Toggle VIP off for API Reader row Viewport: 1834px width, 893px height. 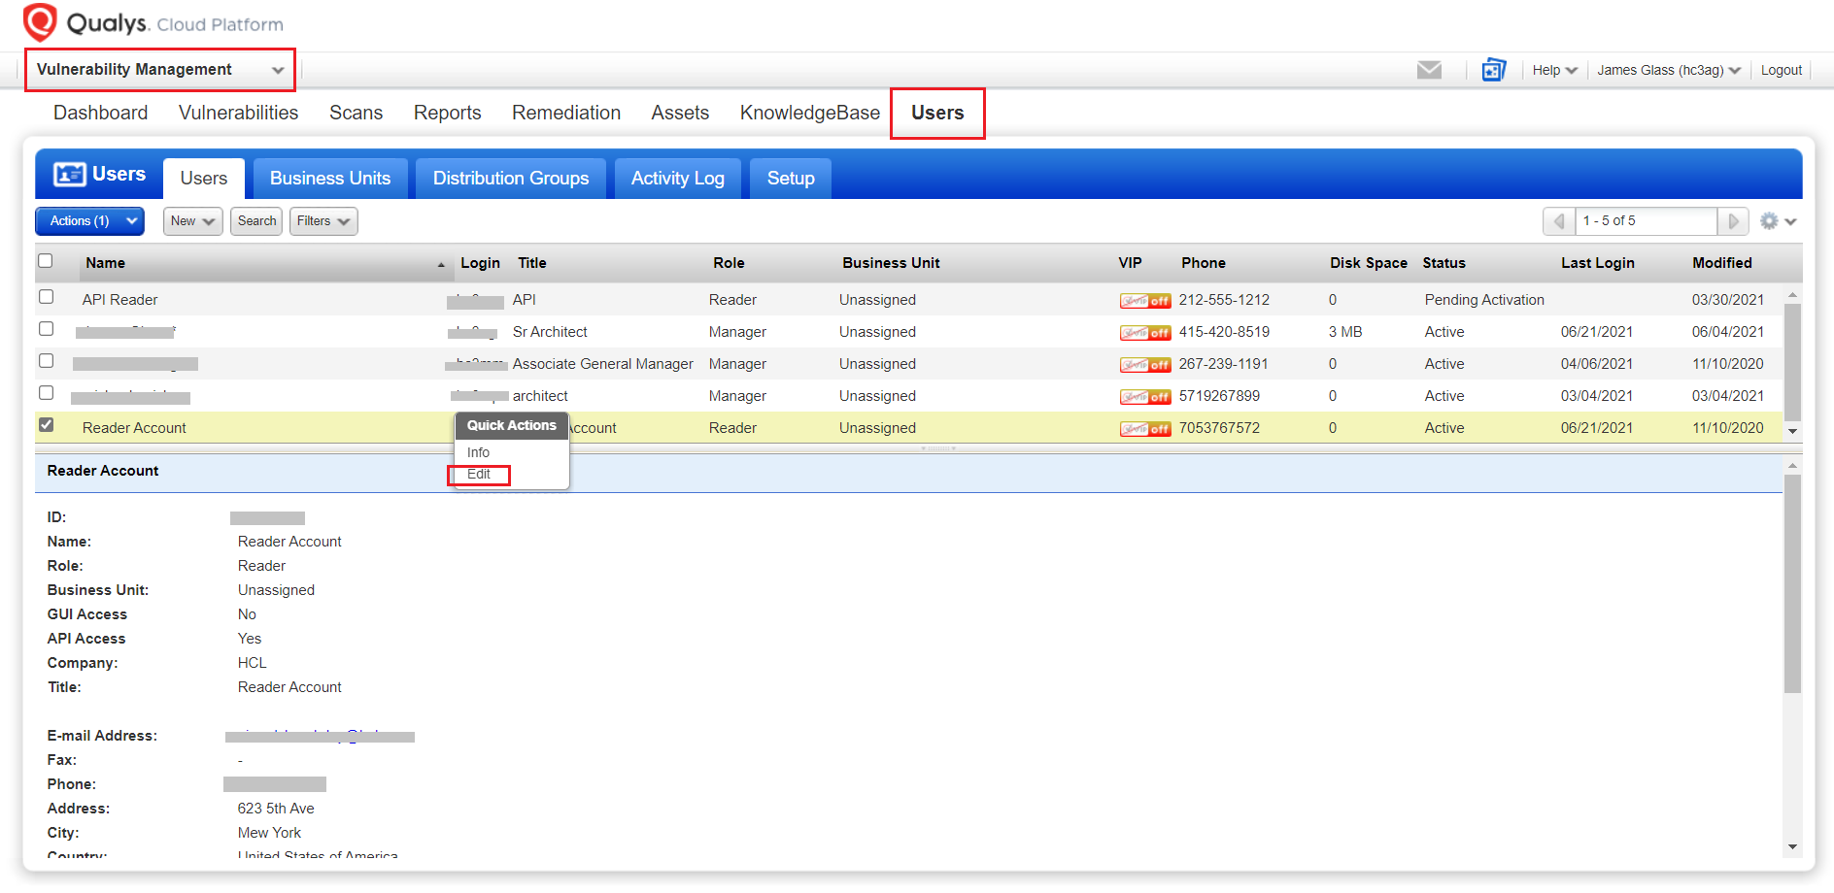coord(1145,301)
